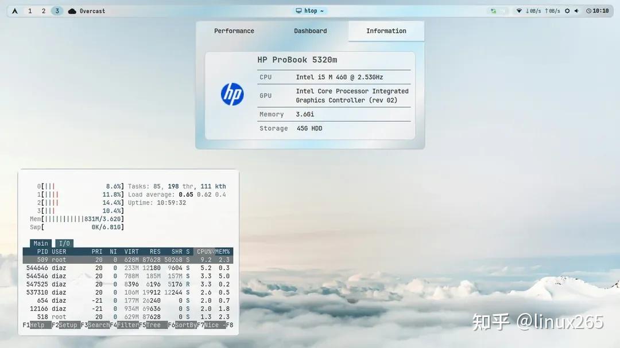
Task: Sort htop by RES column header
Action: 155,252
